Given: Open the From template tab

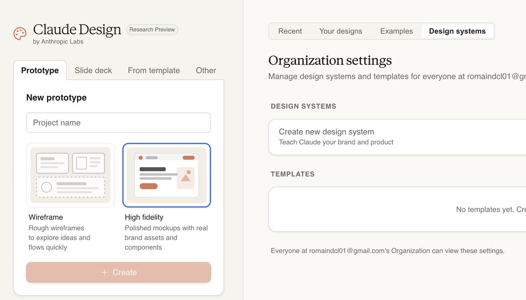Looking at the screenshot, I should point(154,70).
